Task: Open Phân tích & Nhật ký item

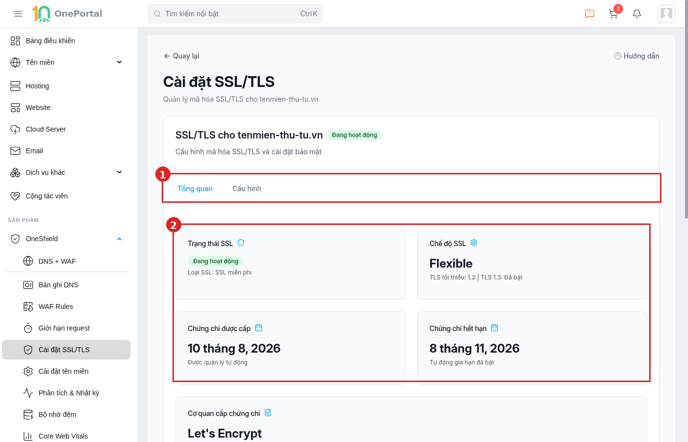Action: pos(66,393)
